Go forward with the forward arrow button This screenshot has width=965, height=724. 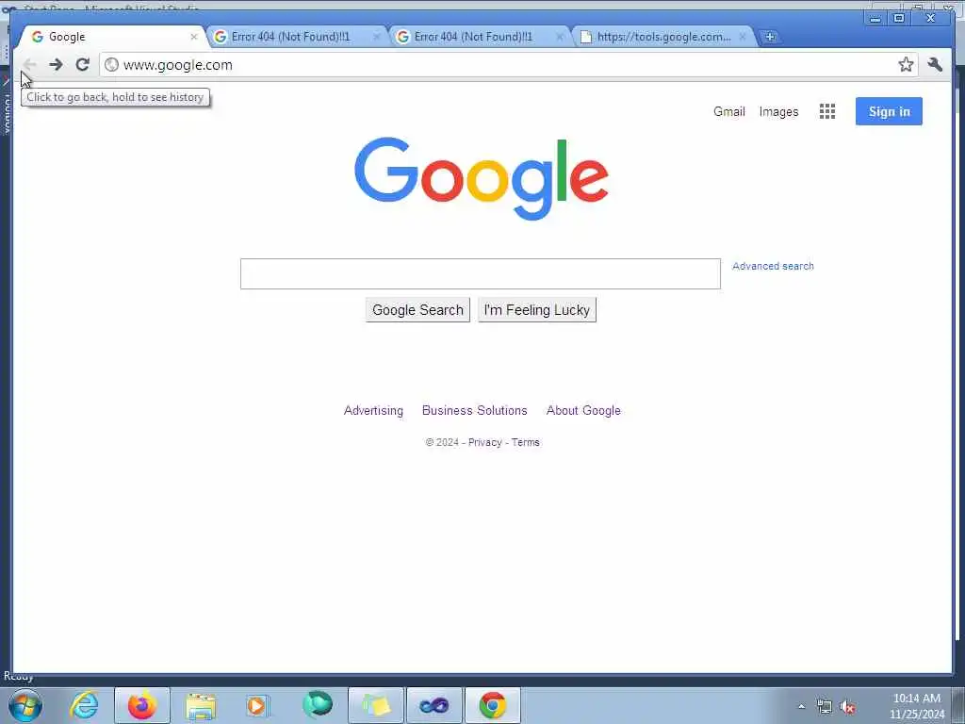coord(56,65)
